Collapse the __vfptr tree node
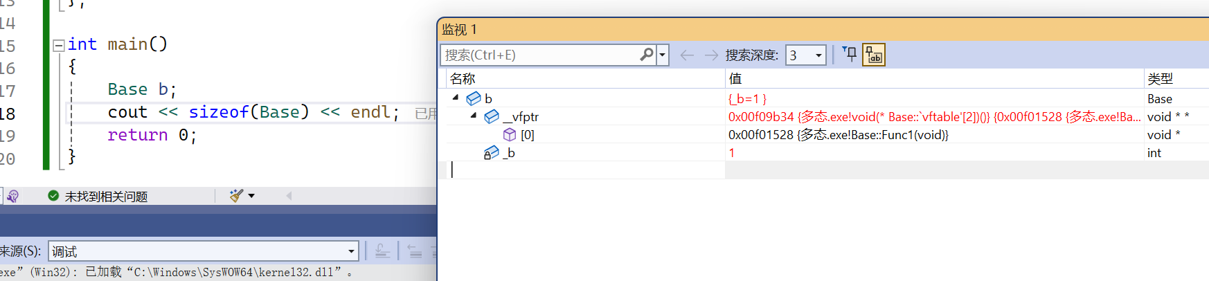This screenshot has width=1209, height=281. 474,116
